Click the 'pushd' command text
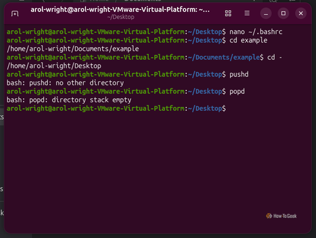This screenshot has height=238, width=316. (x=239, y=75)
